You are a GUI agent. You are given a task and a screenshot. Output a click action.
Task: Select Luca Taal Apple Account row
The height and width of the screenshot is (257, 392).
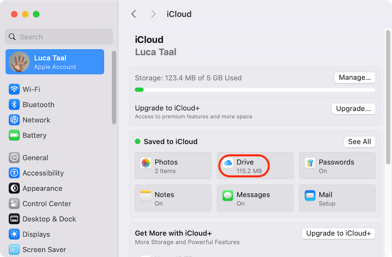pos(55,62)
